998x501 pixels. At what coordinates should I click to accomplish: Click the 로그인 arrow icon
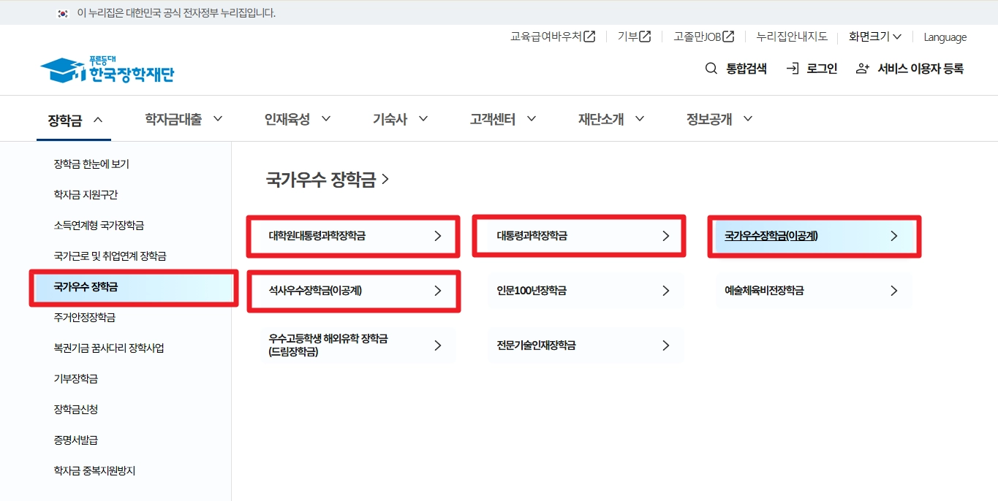click(792, 68)
